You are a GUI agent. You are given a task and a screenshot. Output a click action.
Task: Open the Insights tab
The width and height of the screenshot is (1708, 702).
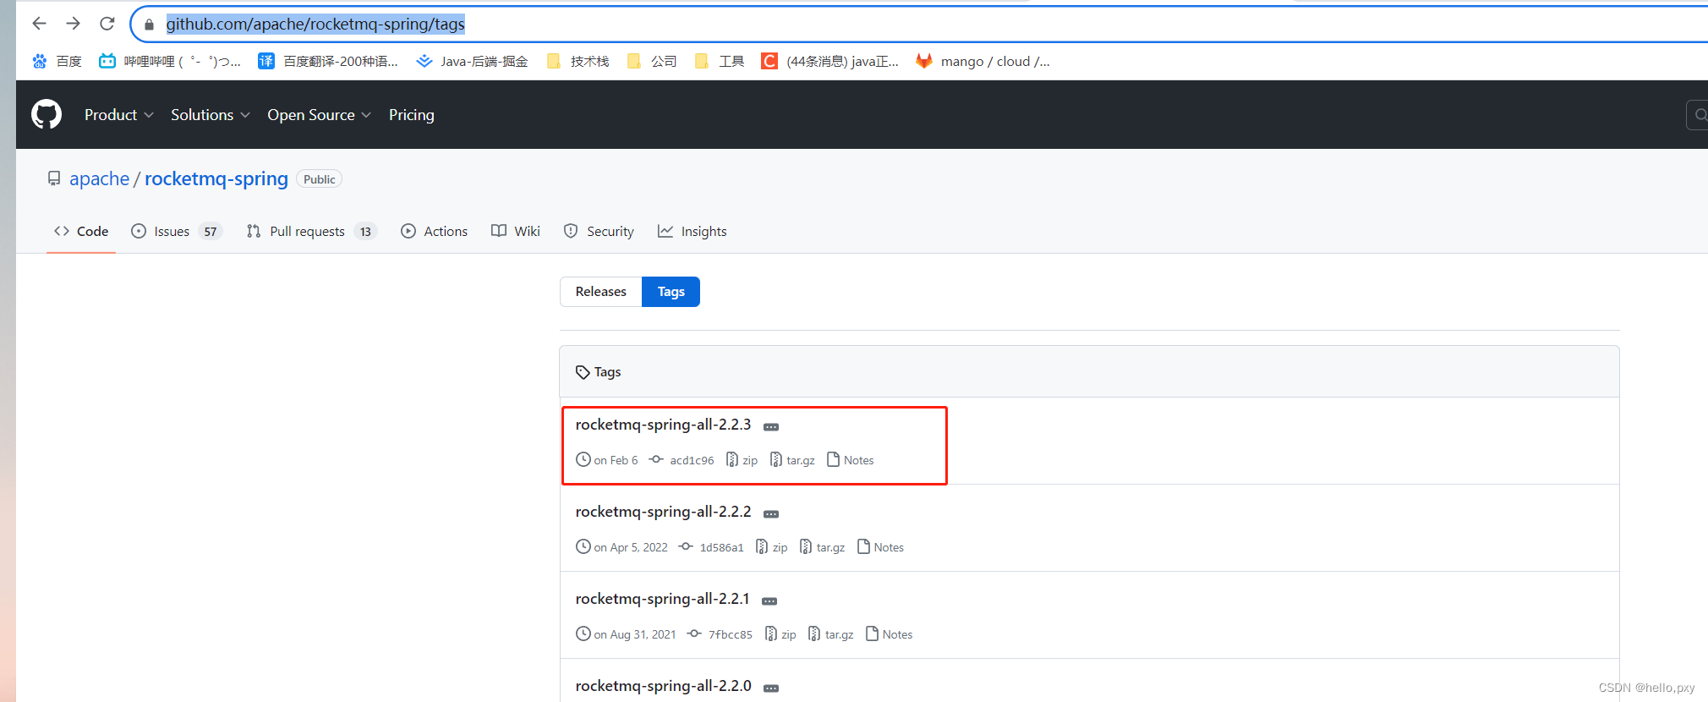click(693, 231)
